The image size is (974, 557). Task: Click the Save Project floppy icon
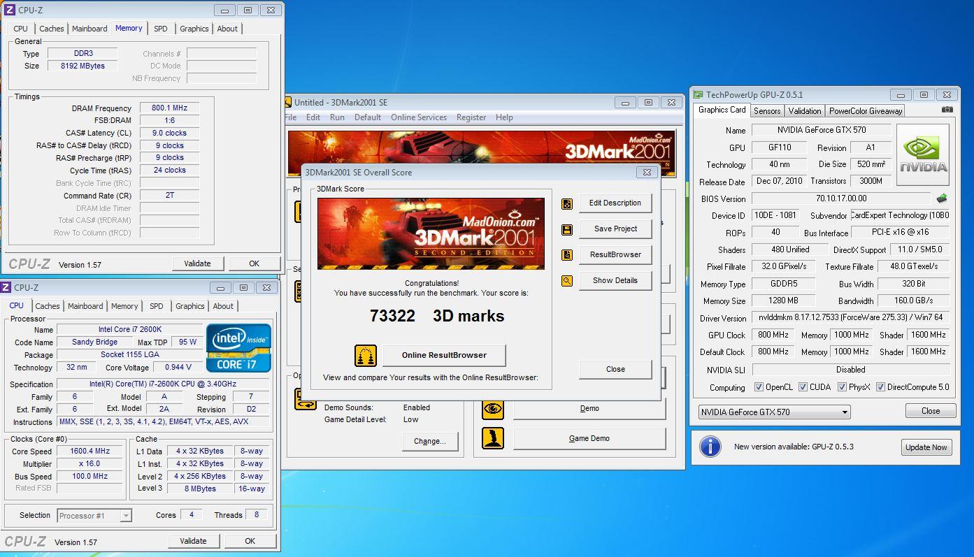pos(567,229)
